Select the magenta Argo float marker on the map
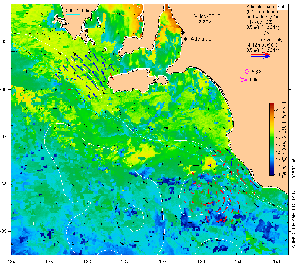This screenshot has width=296, height=266. [199, 185]
